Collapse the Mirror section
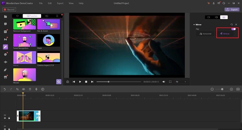The image size is (242, 130). pos(194,25)
